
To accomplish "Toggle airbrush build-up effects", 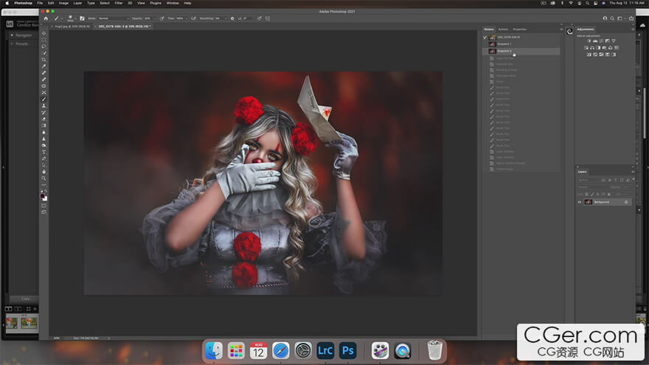I will tap(193, 18).
